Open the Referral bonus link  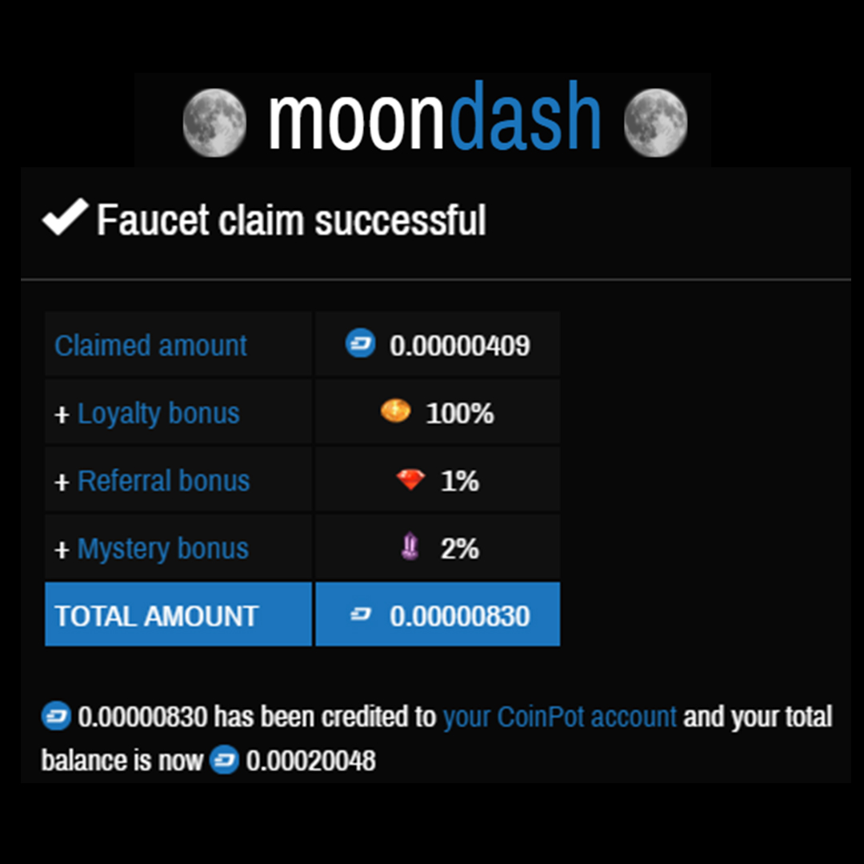[164, 481]
